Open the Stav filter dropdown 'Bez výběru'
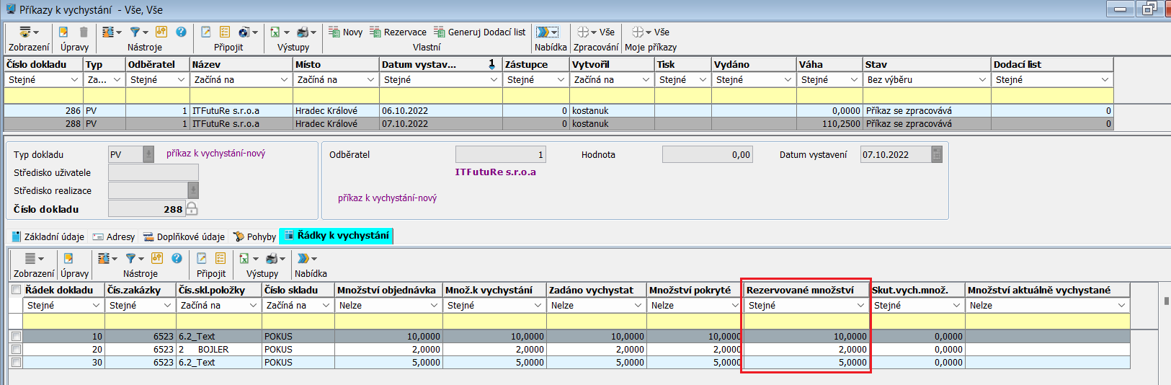 click(982, 80)
